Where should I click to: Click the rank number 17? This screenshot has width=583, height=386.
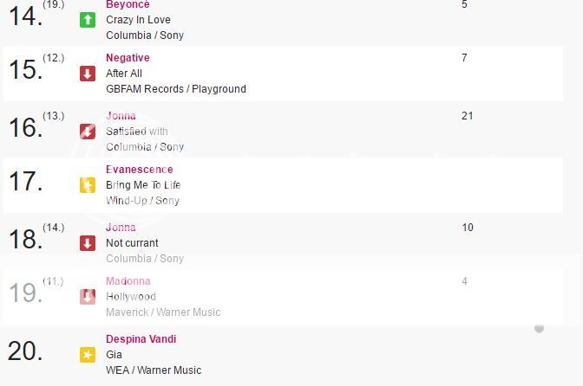(x=25, y=182)
